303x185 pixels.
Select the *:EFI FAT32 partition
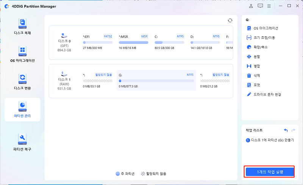pos(98,42)
